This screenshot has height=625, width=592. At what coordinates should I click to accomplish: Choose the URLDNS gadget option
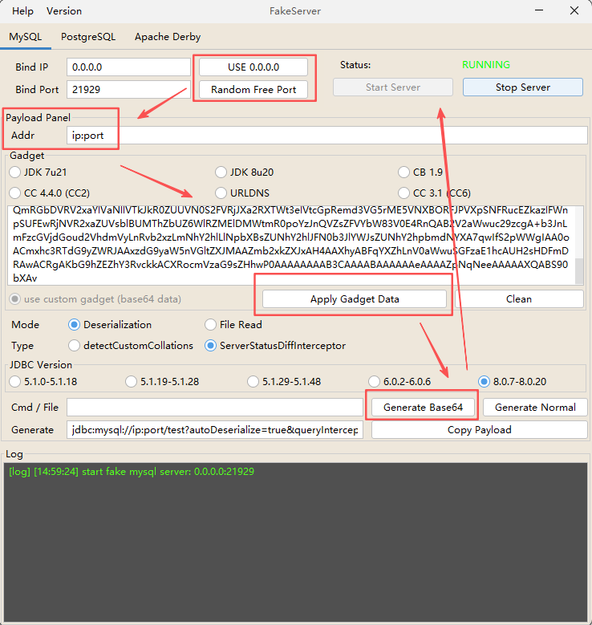[222, 193]
